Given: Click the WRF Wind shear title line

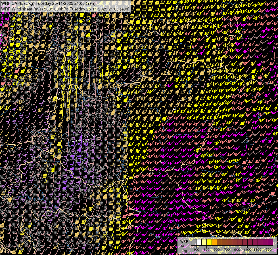Looking at the screenshot, I should (x=65, y=9).
